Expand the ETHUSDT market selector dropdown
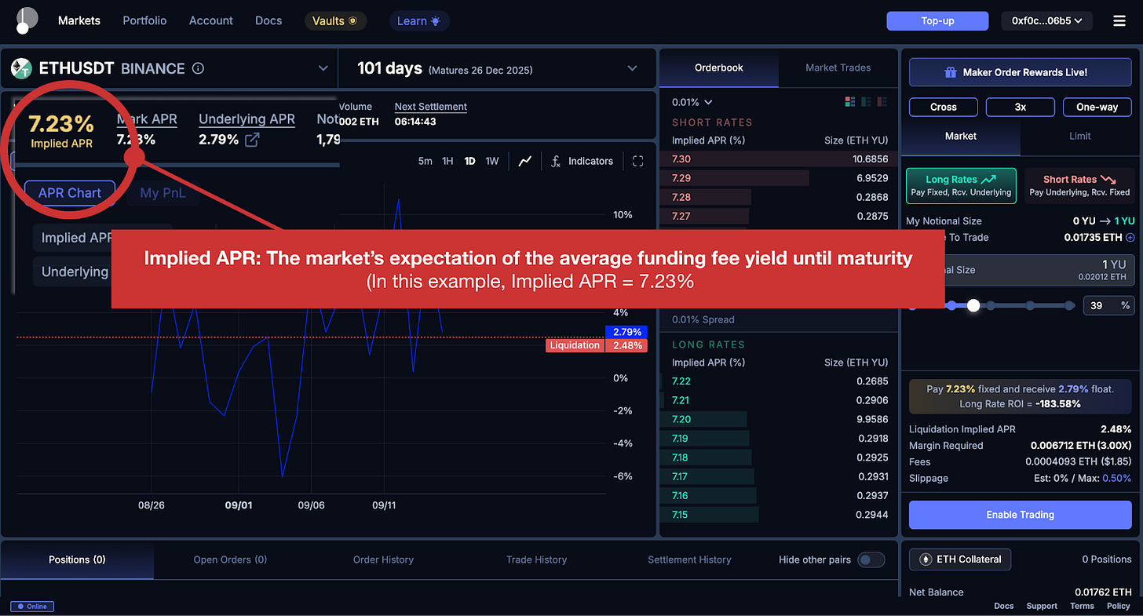The image size is (1143, 616). coord(323,68)
